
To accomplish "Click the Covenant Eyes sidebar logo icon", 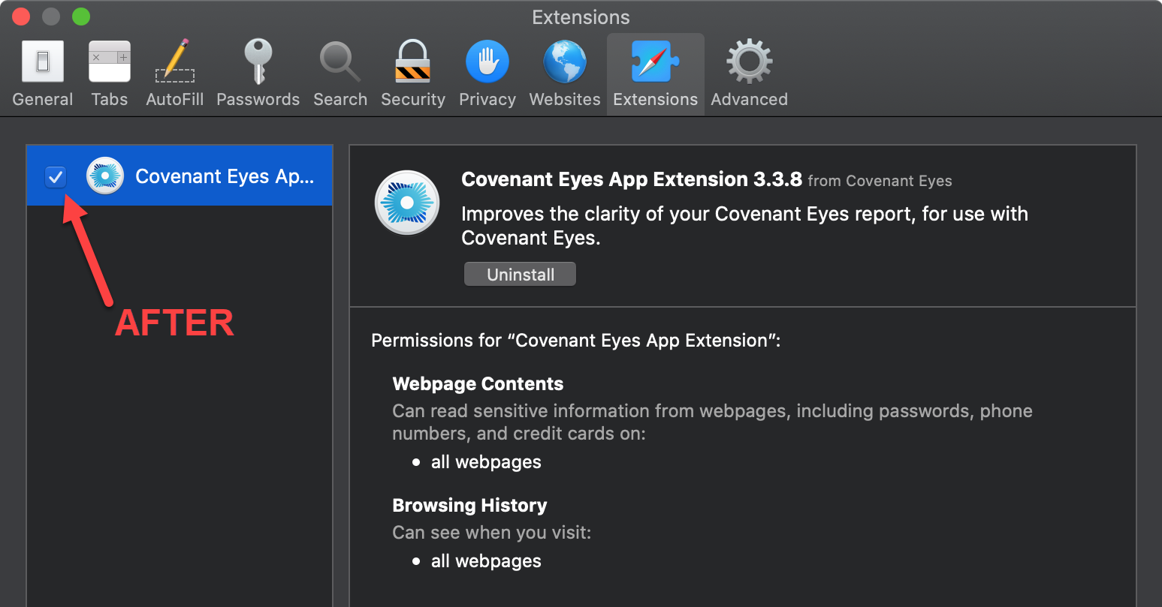I will (105, 176).
